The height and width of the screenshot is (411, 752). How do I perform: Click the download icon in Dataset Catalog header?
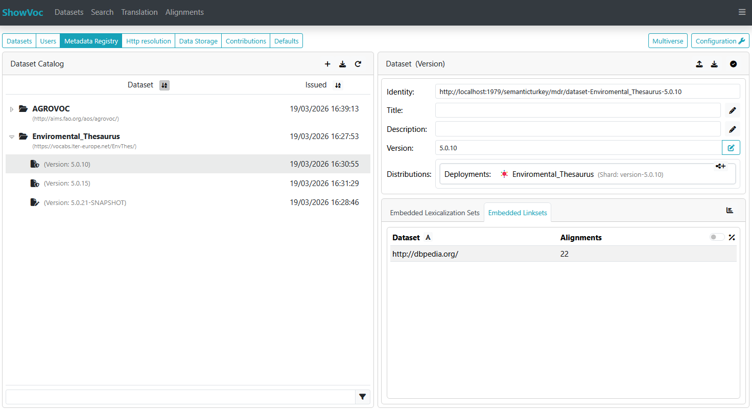[343, 64]
